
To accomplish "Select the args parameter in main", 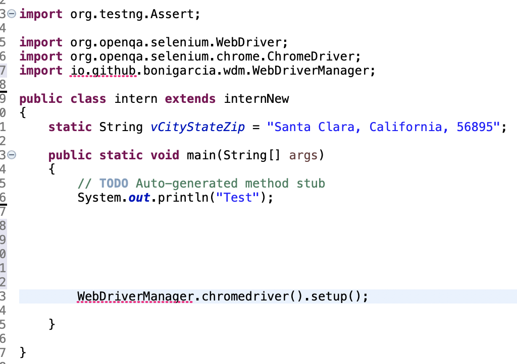I will tap(302, 155).
